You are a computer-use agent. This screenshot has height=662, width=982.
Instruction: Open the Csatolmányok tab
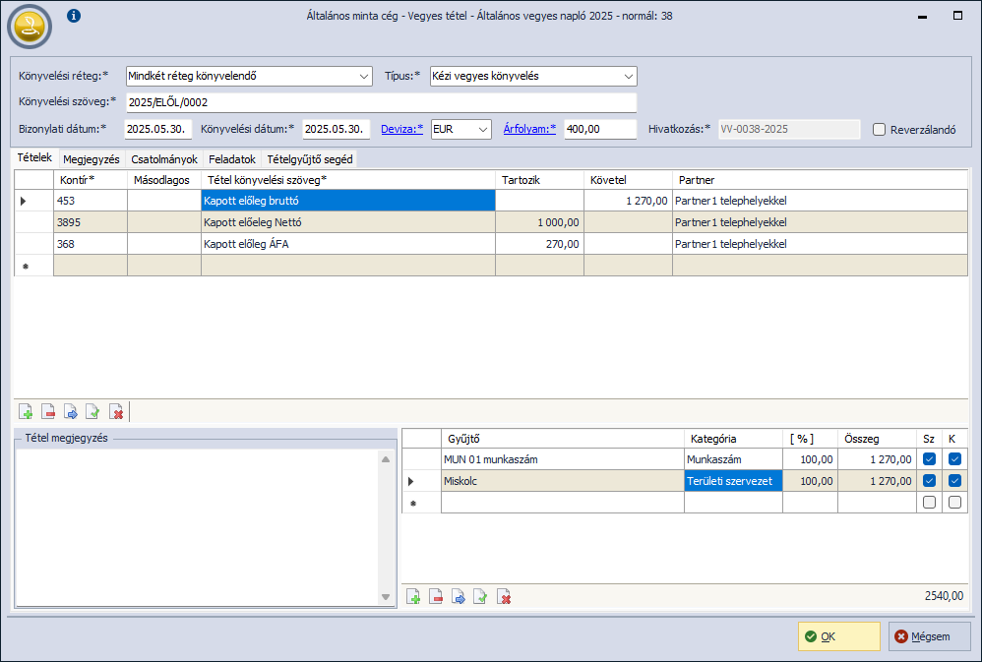coord(164,158)
